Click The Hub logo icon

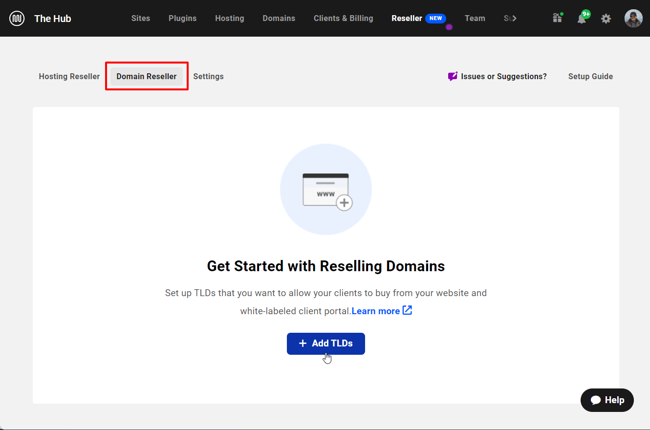click(17, 18)
